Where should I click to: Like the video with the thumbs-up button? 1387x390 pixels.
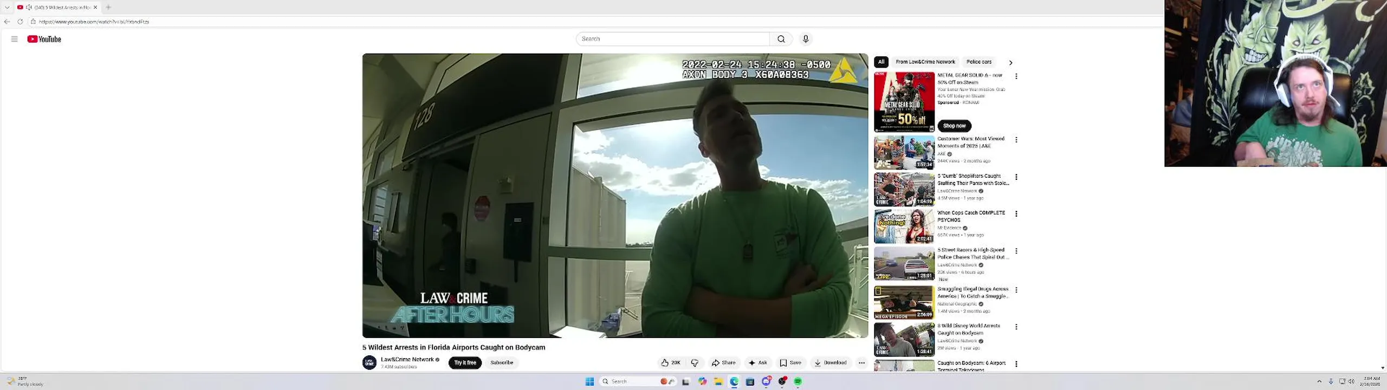coord(671,363)
